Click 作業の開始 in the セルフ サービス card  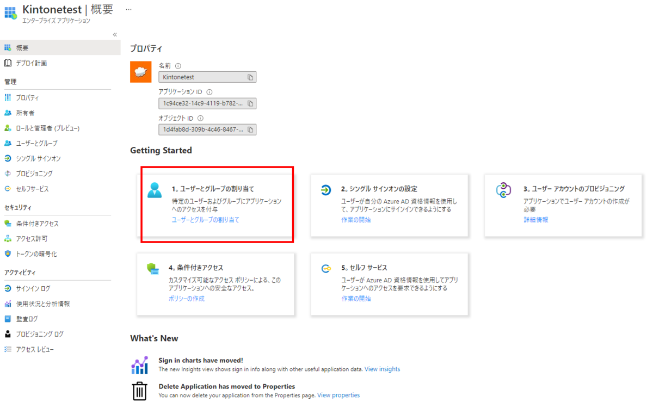pos(356,299)
